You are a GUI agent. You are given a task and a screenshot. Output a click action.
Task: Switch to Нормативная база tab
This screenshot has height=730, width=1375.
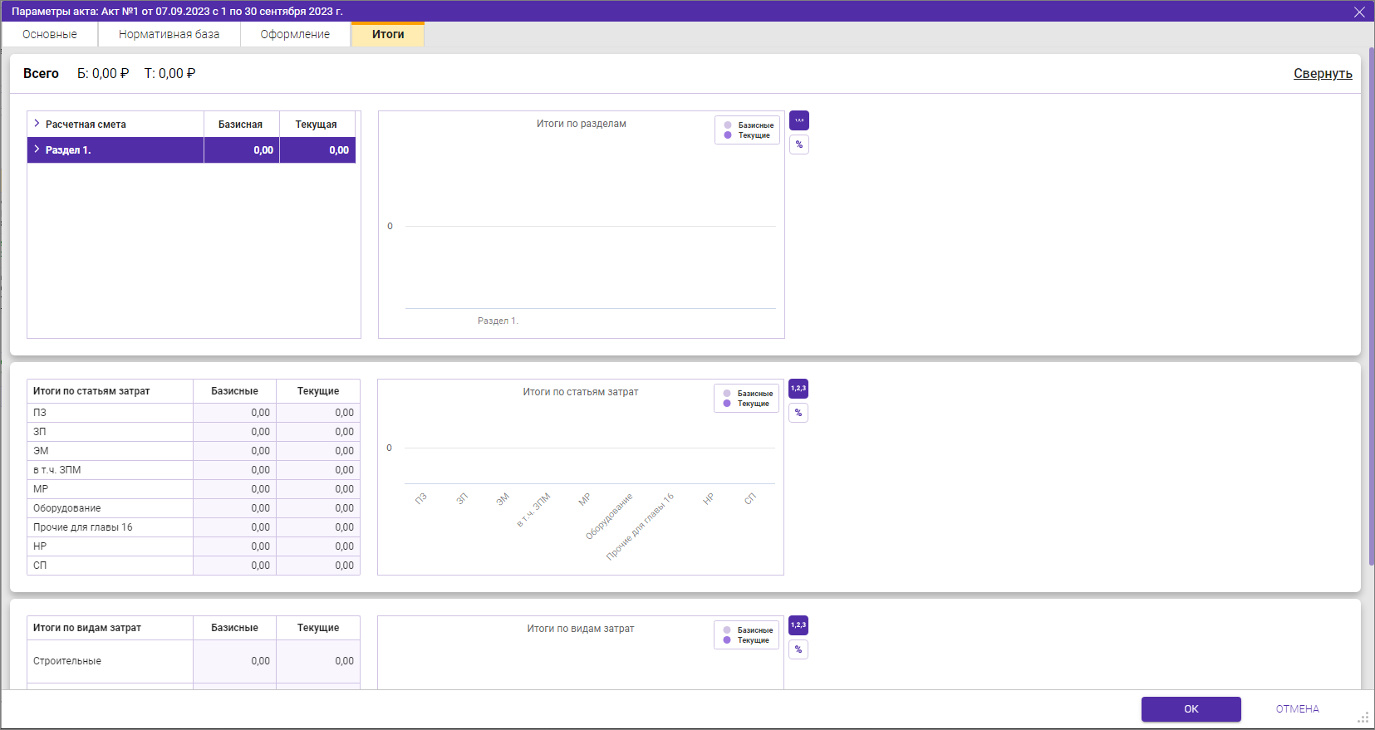click(x=169, y=34)
